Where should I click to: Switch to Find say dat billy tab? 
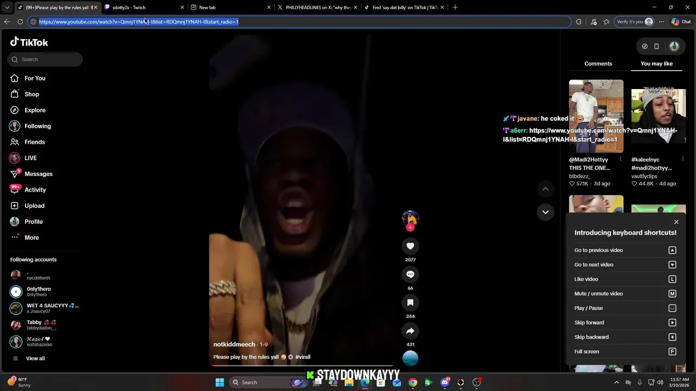403,7
